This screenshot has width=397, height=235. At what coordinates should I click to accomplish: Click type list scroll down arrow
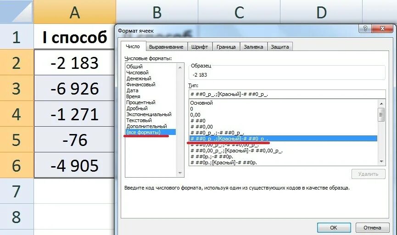click(381, 162)
